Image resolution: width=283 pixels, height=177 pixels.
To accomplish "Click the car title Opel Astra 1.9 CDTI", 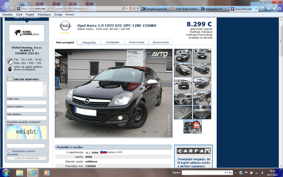I will (117, 26).
